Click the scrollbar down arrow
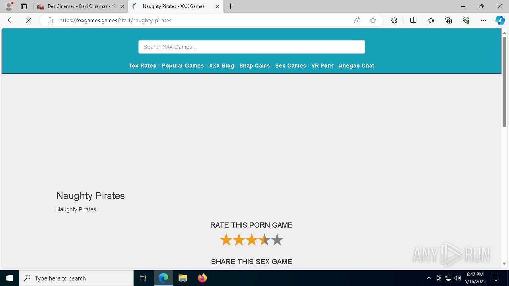This screenshot has height=286, width=509. (x=504, y=263)
